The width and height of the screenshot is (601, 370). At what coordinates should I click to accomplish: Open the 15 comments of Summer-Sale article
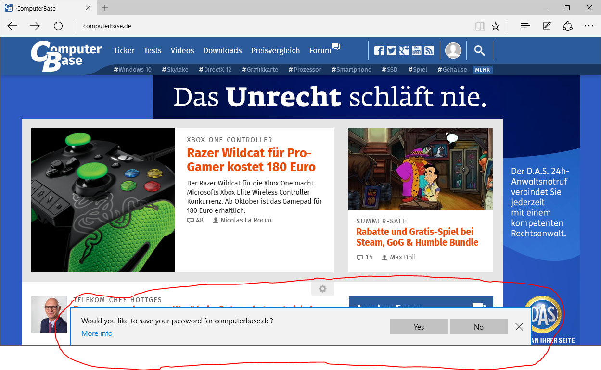365,257
